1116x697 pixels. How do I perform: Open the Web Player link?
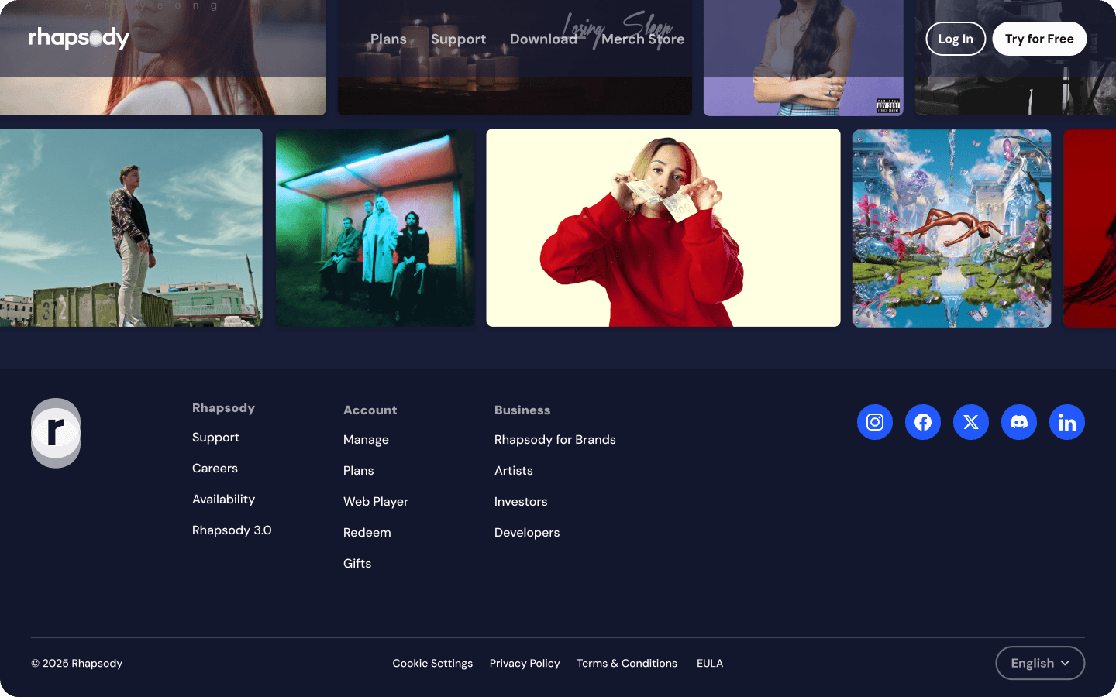coord(376,502)
